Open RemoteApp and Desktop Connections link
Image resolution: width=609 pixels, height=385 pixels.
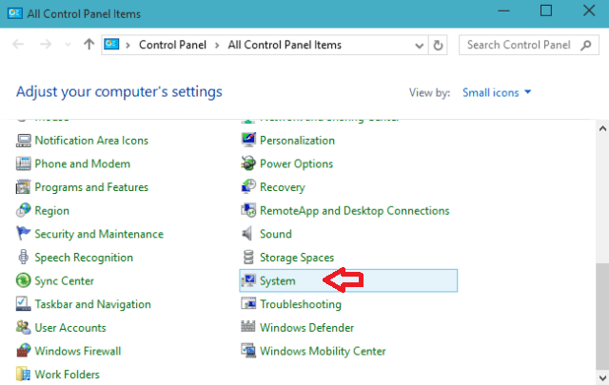pos(355,211)
